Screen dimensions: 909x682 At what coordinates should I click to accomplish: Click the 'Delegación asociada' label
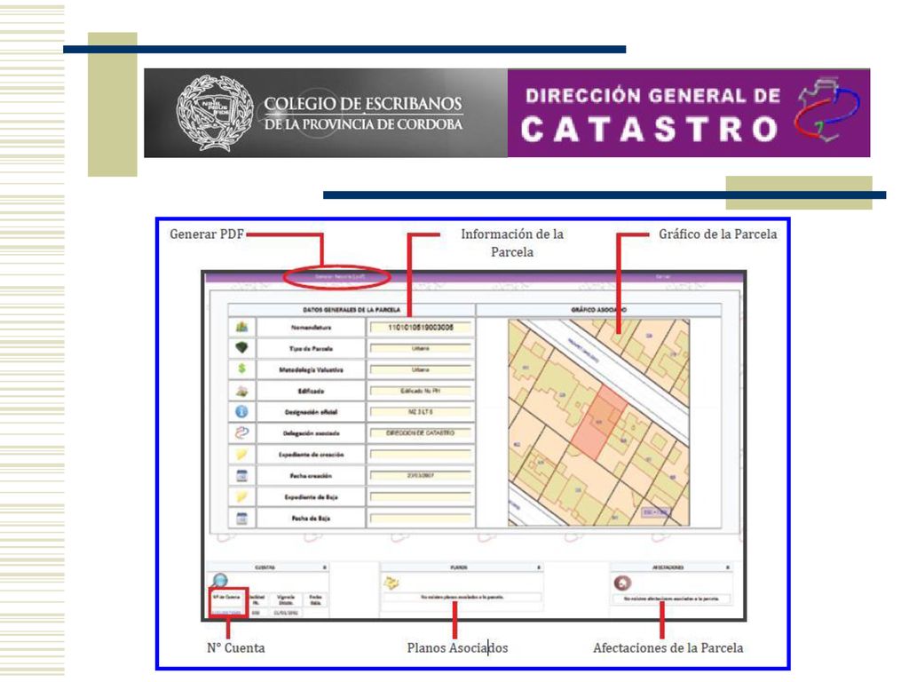coord(312,433)
